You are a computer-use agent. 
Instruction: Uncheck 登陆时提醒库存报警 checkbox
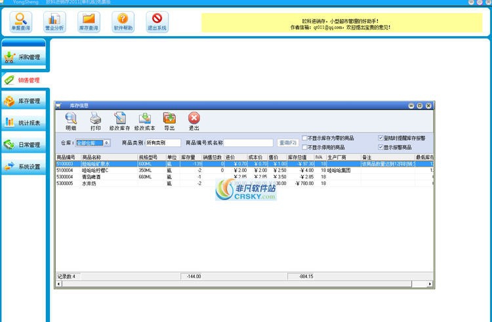380,138
